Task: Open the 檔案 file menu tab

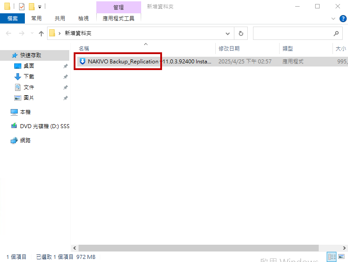Action: (12, 19)
